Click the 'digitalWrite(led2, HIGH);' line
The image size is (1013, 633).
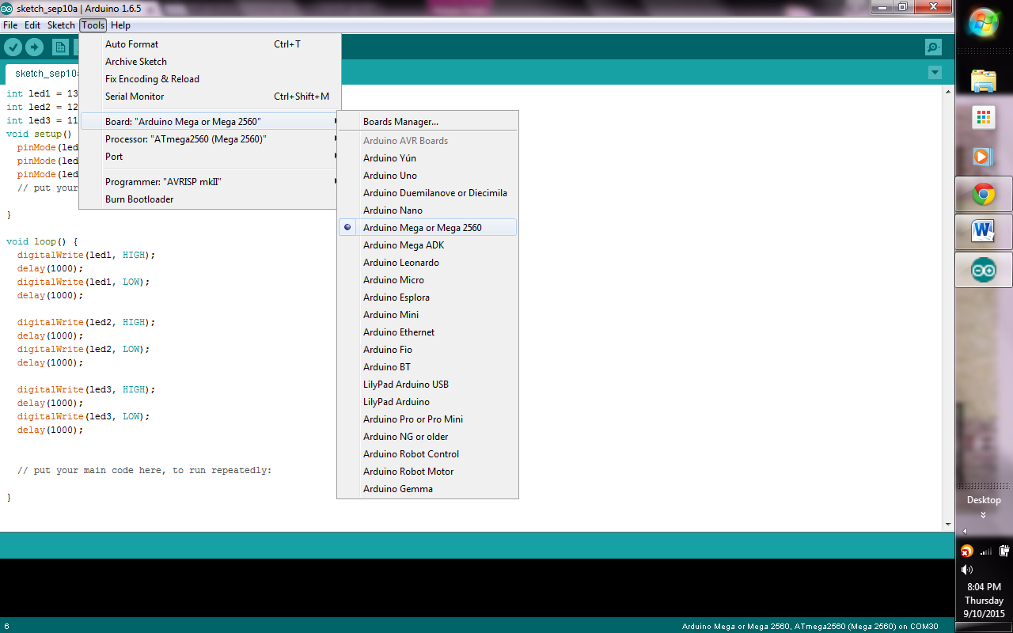(86, 322)
